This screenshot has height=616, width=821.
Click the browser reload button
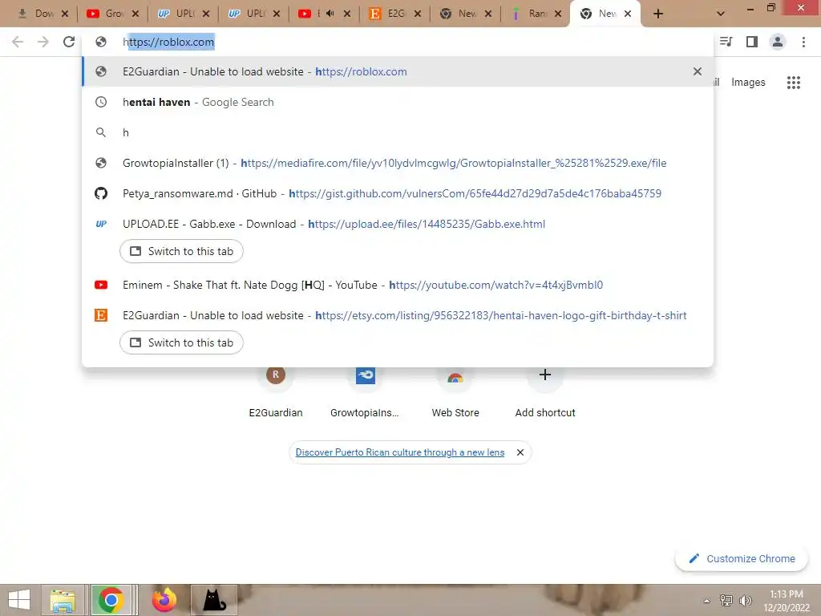click(69, 42)
